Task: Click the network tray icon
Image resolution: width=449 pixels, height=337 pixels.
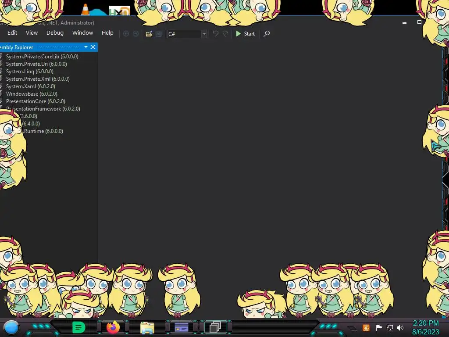Action: coord(390,327)
